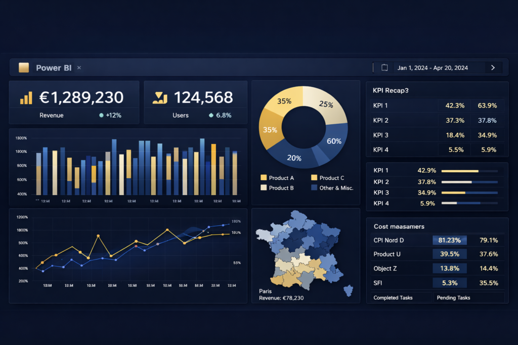Select the 124,568 users value

(x=203, y=97)
